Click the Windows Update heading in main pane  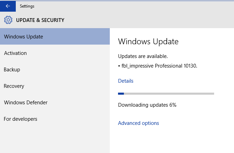pyautogui.click(x=148, y=42)
